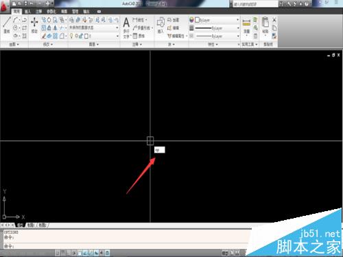The width and height of the screenshot is (343, 257).
Task: Expand the Utilities (实用工具) panel
Action: coord(250,45)
